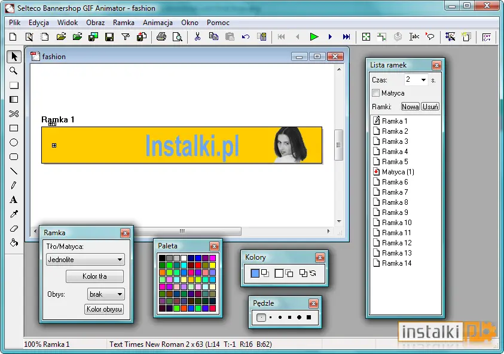Click the New document toolbar icon
This screenshot has height=354, width=504.
tap(13, 37)
